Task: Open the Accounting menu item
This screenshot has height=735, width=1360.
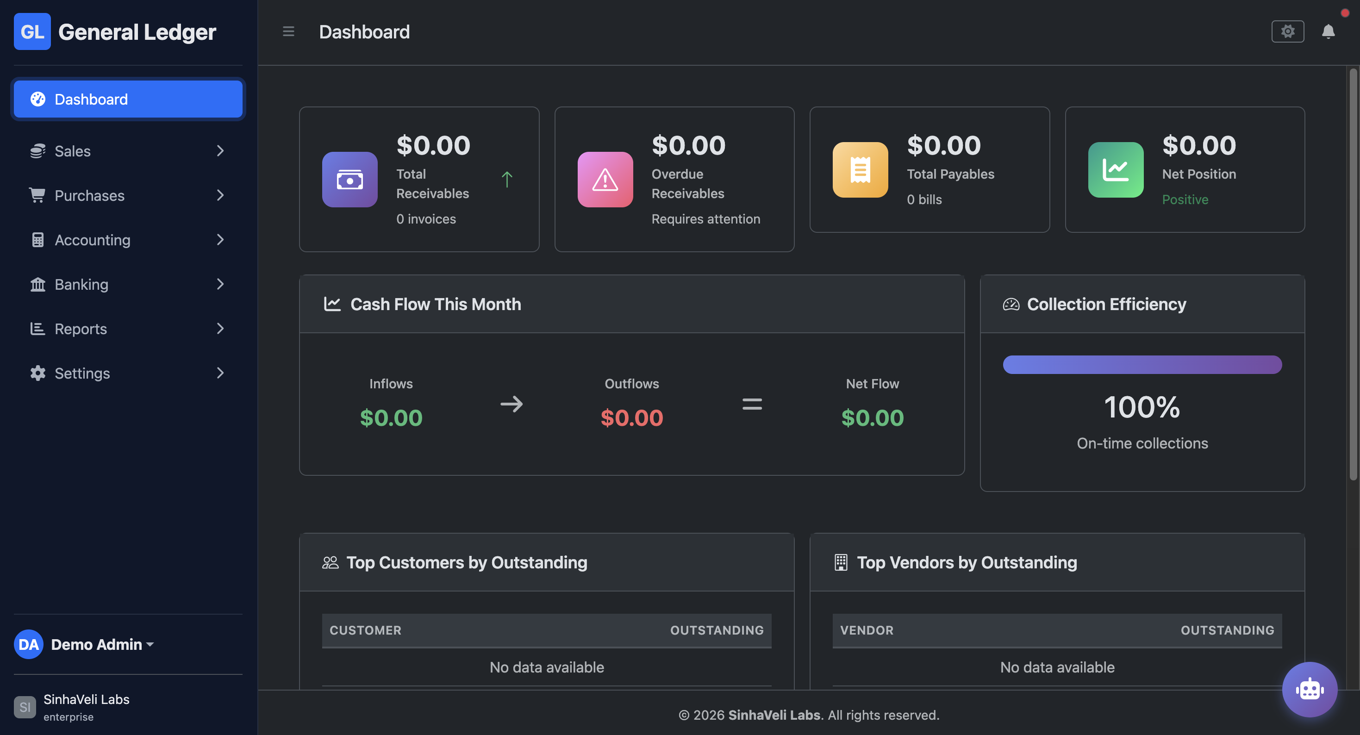Action: coord(128,240)
